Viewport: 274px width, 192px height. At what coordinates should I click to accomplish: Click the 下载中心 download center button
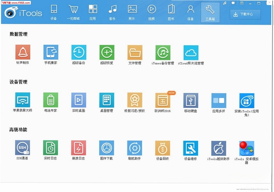[245, 14]
